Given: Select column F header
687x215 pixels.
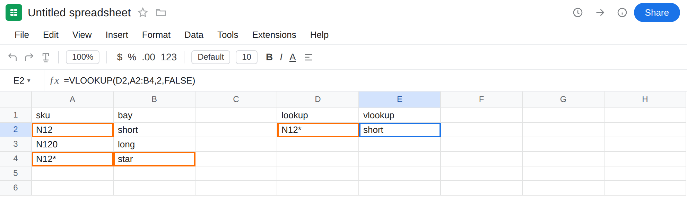Looking at the screenshot, I should 481,99.
